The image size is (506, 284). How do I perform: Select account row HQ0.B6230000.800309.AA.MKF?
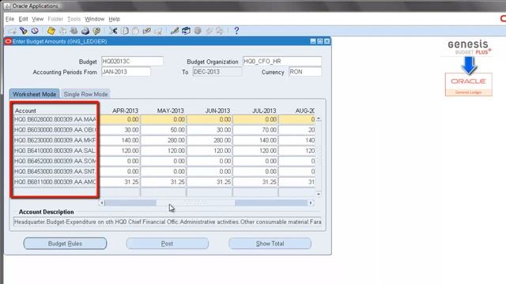click(55, 140)
